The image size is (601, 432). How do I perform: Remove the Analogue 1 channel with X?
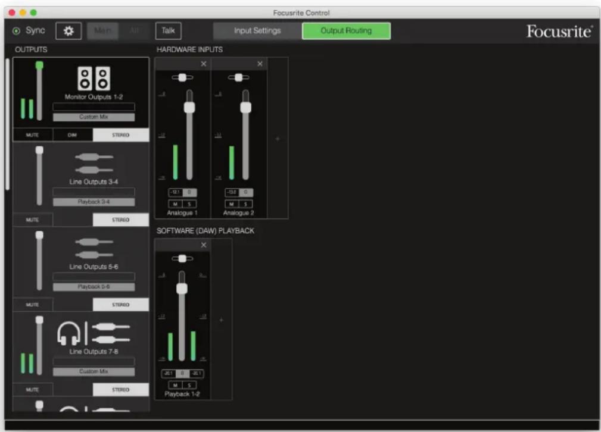click(204, 64)
